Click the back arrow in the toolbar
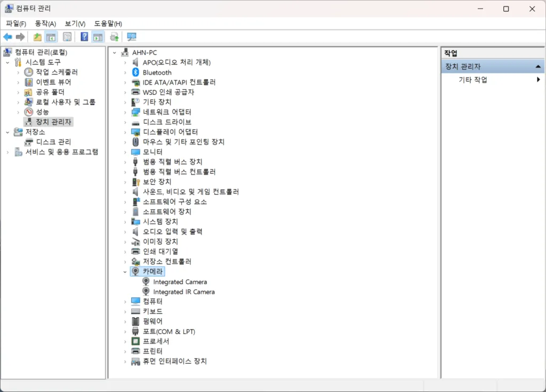 (x=7, y=37)
